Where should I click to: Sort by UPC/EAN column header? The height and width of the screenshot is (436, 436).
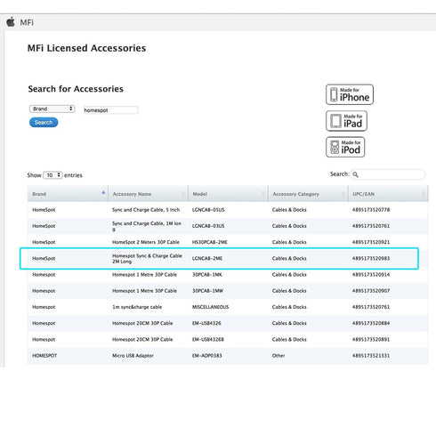point(389,194)
